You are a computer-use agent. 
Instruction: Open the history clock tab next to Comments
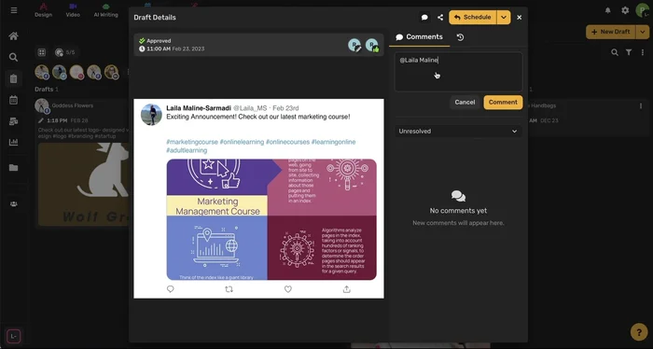point(460,37)
